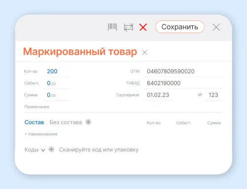Click Сканируйте код или упаковку field
The width and height of the screenshot is (247, 189).
pyautogui.click(x=99, y=150)
